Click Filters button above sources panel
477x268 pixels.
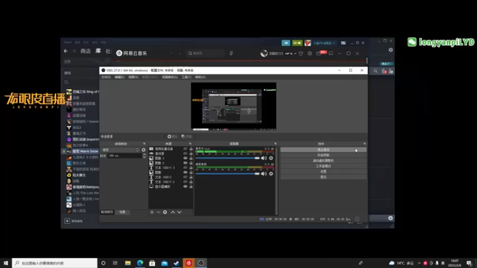[x=187, y=136]
